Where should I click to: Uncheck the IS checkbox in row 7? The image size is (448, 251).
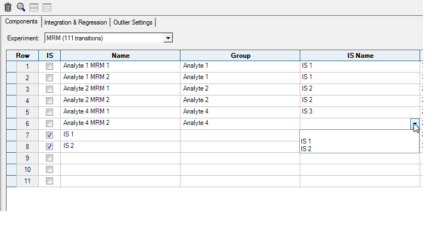[49, 135]
